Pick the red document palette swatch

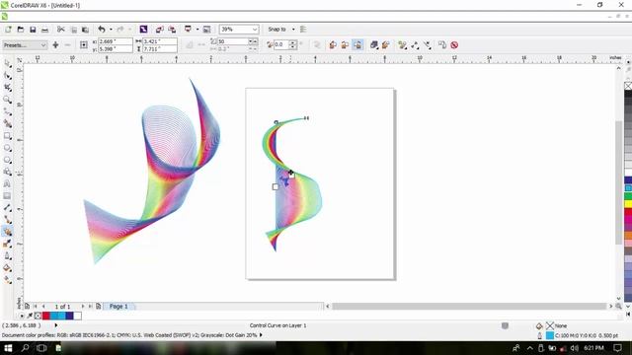46,316
